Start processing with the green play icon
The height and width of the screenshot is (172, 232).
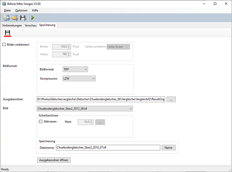tap(33, 18)
